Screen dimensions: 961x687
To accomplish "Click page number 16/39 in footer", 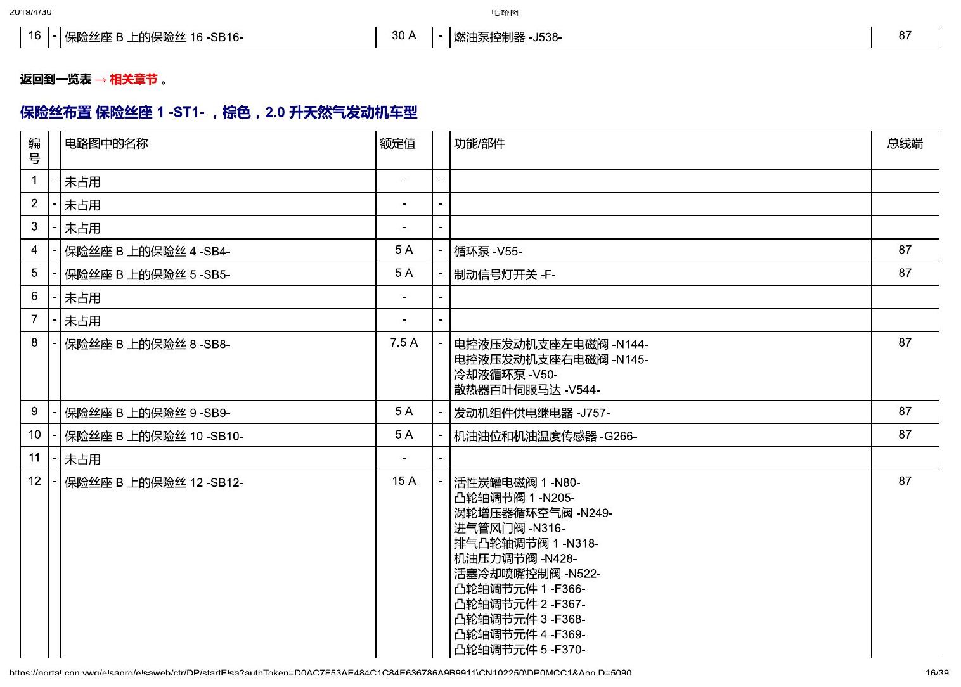I will tap(937, 672).
